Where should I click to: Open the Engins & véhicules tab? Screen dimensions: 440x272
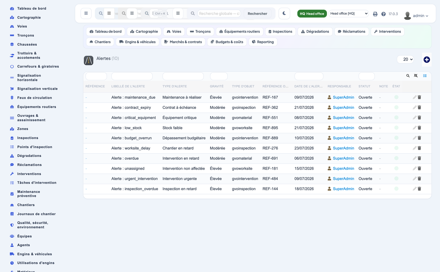click(x=137, y=42)
